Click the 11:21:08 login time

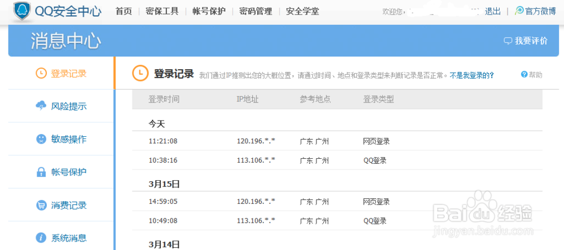(164, 141)
